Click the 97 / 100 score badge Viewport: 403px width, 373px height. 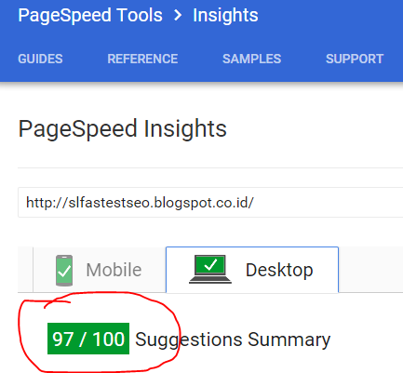tap(88, 339)
